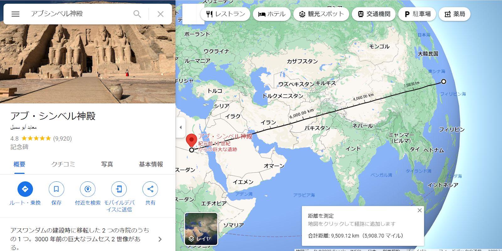Screen dimensions: 502x251
Task: Click the red Abu Simbel map pin
Action: tap(191, 140)
